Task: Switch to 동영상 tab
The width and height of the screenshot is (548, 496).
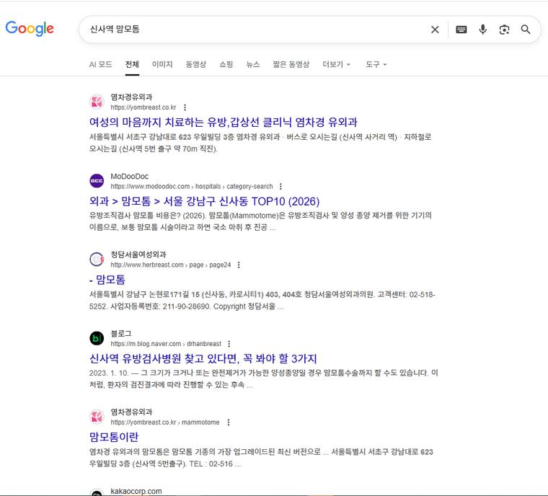Action: tap(195, 64)
